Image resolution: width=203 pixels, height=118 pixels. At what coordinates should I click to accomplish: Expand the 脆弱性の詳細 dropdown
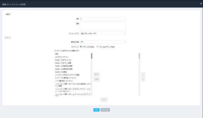pos(103,42)
